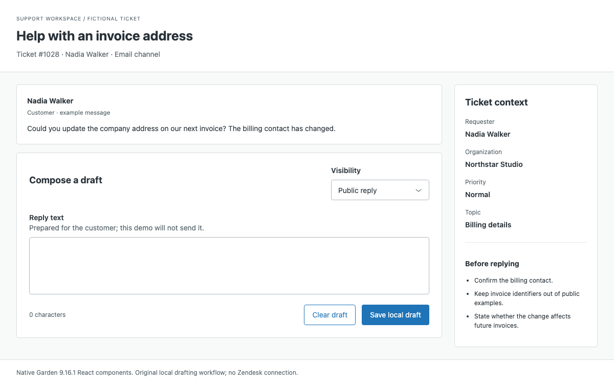The image size is (614, 384).
Task: Click the "Priority" label
Action: tap(475, 182)
